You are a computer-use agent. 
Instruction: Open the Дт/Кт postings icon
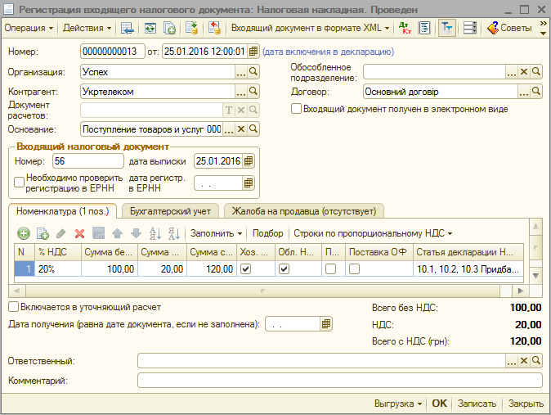coord(405,28)
